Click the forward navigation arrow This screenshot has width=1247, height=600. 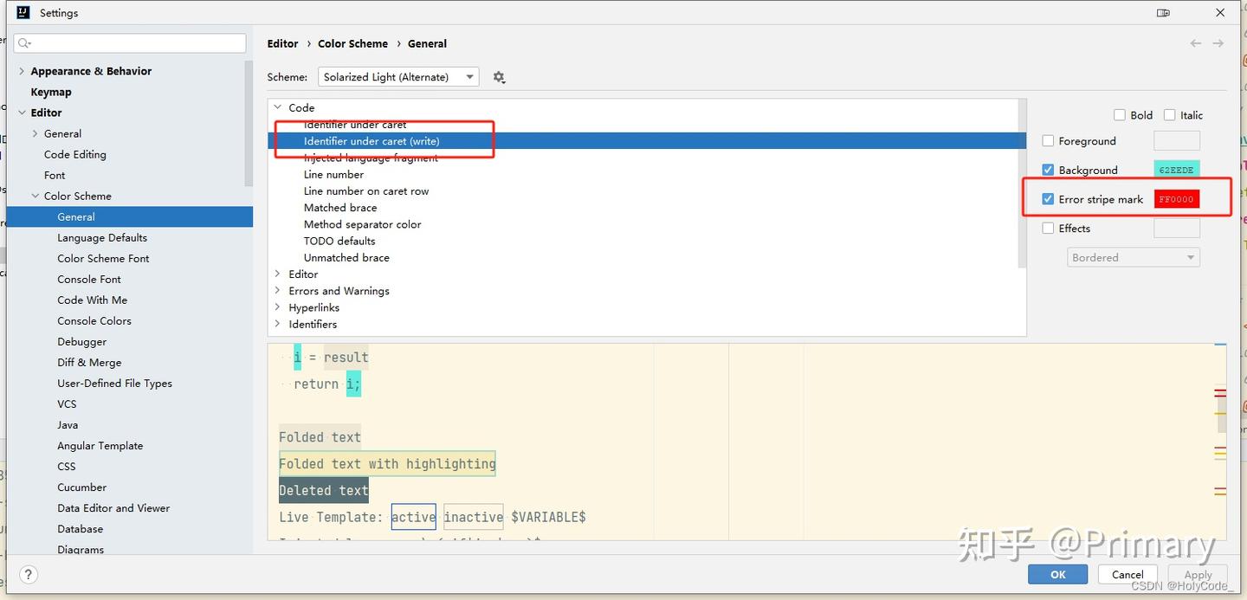click(1218, 42)
